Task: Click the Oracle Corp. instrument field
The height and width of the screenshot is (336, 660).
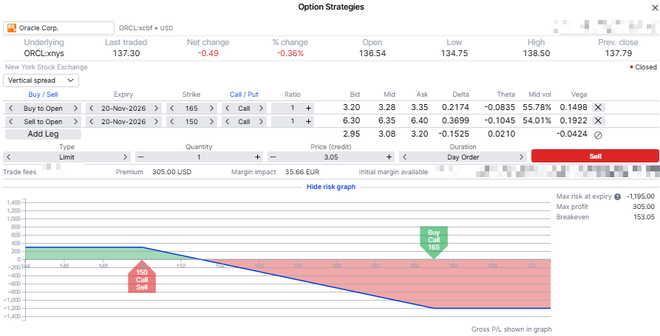Action: [58, 28]
